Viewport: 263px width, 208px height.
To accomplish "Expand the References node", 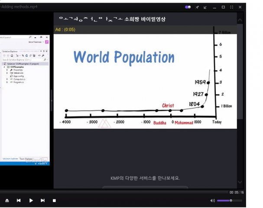I will [7, 73].
